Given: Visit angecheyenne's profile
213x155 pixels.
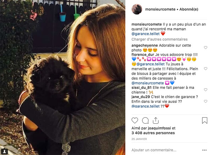Looking at the screenshot, I should tap(144, 46).
